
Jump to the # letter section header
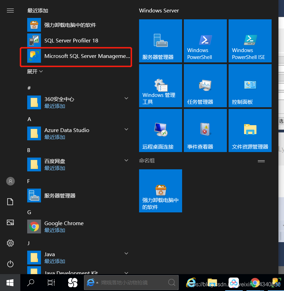point(29,88)
